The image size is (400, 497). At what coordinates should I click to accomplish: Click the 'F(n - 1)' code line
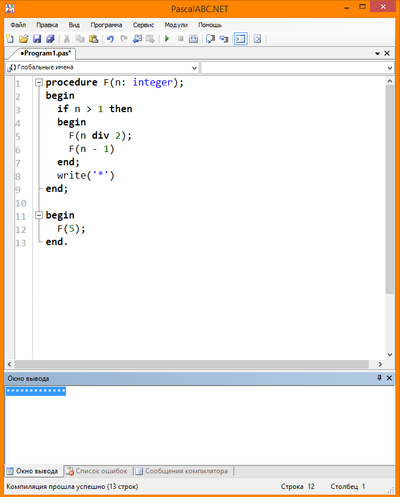[x=91, y=149]
